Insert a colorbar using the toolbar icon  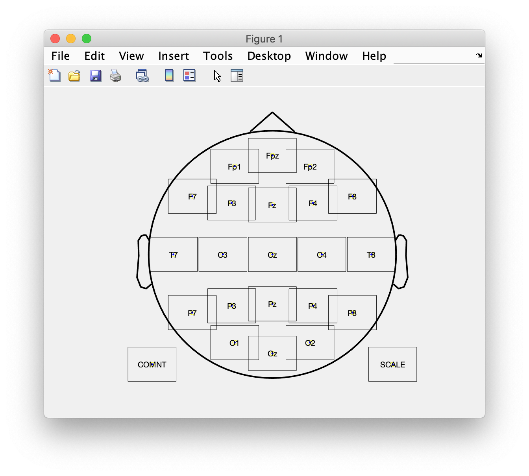tap(169, 76)
